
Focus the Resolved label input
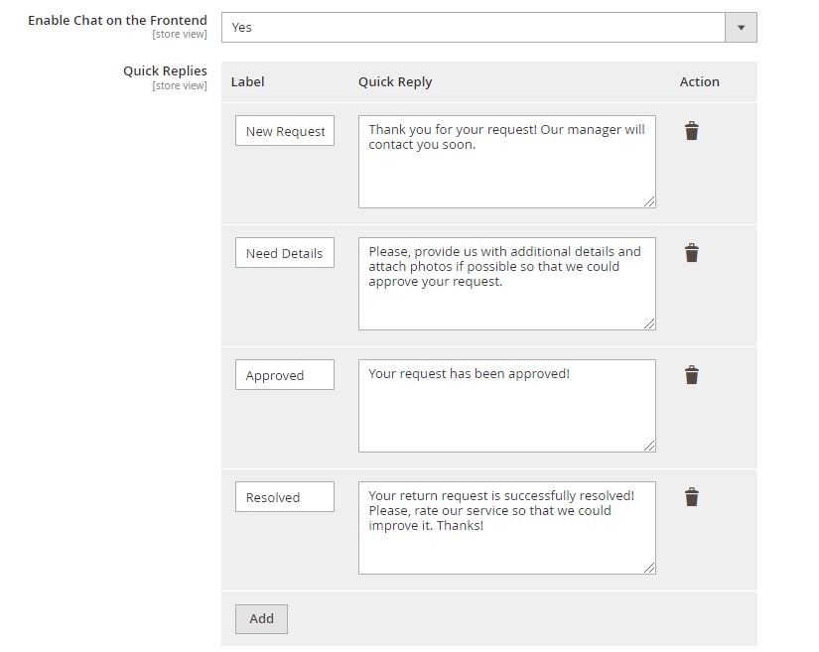[x=285, y=496]
